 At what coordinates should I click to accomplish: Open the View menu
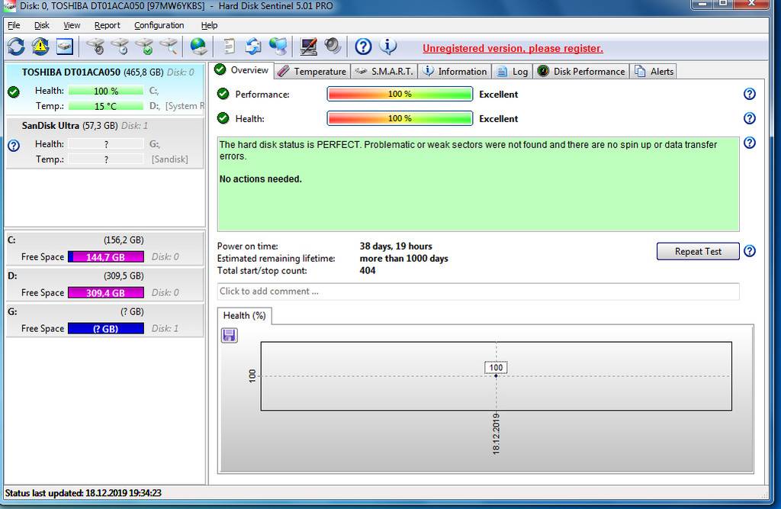point(72,25)
